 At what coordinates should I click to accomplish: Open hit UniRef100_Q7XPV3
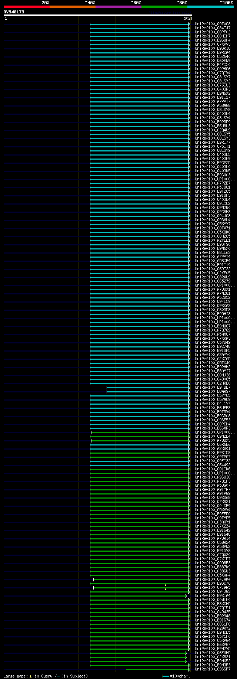pyautogui.click(x=213, y=45)
